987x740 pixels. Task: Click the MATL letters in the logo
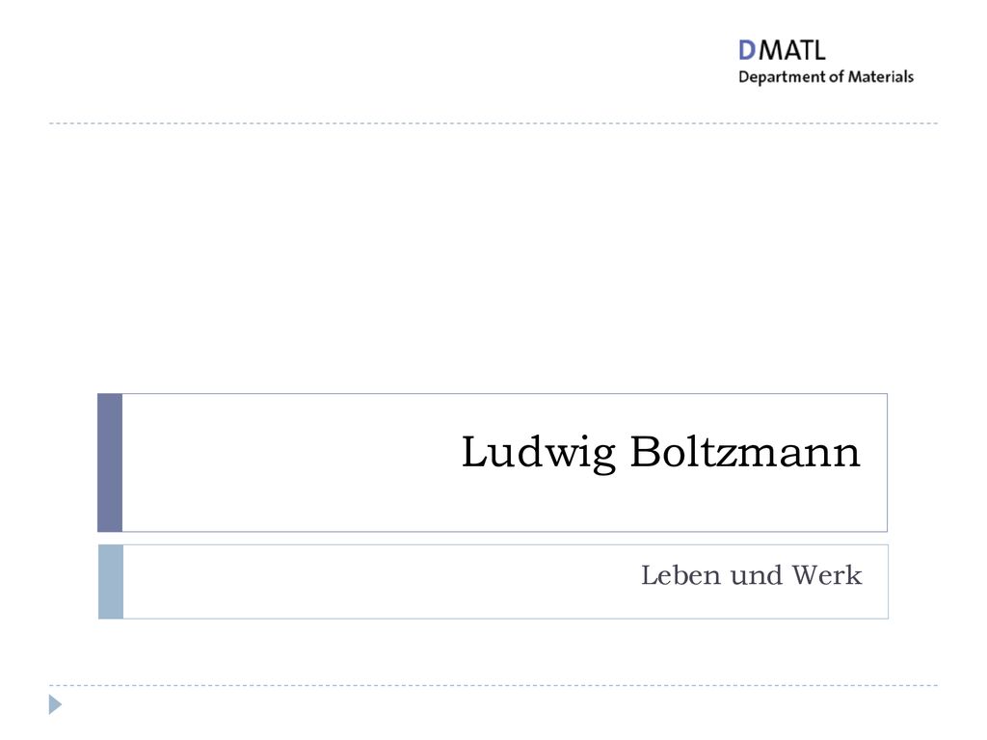click(792, 50)
